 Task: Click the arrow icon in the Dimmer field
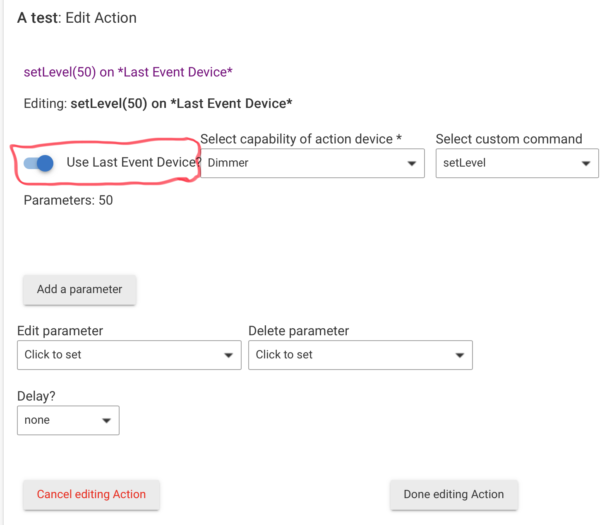click(412, 164)
